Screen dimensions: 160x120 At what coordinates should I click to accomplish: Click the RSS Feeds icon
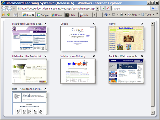[x=114, y=15]
